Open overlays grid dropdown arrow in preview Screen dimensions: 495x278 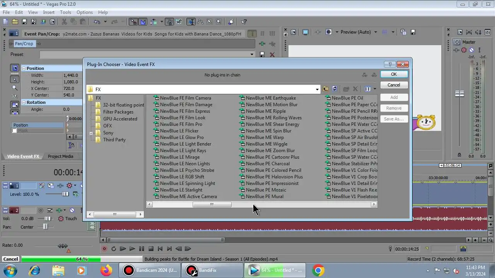(393, 32)
